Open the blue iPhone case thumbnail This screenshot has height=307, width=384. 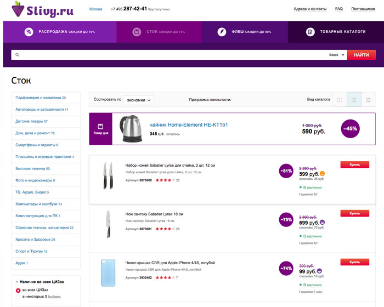point(108,272)
